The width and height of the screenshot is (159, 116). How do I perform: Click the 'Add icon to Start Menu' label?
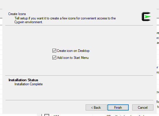pos(73,58)
